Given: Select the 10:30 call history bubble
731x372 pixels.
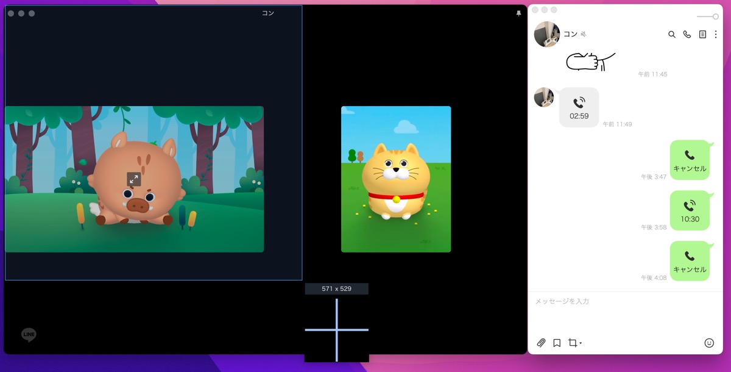Looking at the screenshot, I should pos(690,210).
